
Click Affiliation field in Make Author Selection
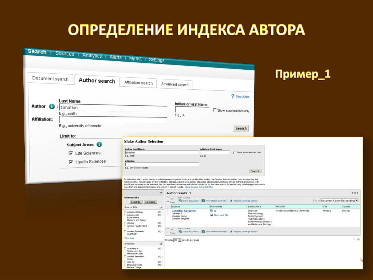click(x=162, y=164)
